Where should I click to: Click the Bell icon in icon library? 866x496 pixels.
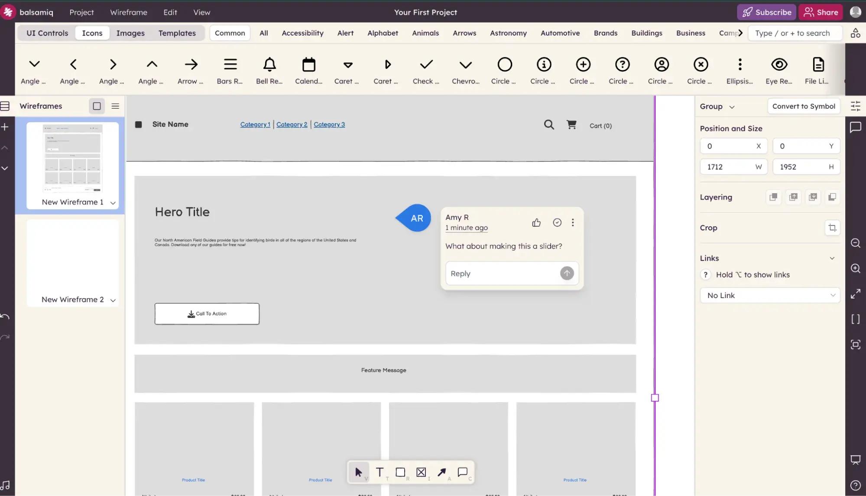[269, 65]
